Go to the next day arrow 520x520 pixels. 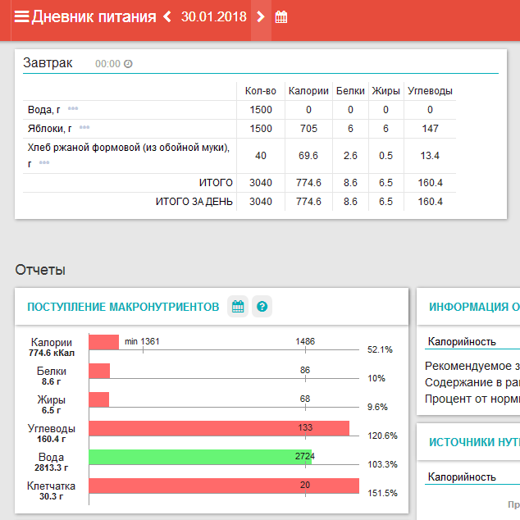[260, 17]
